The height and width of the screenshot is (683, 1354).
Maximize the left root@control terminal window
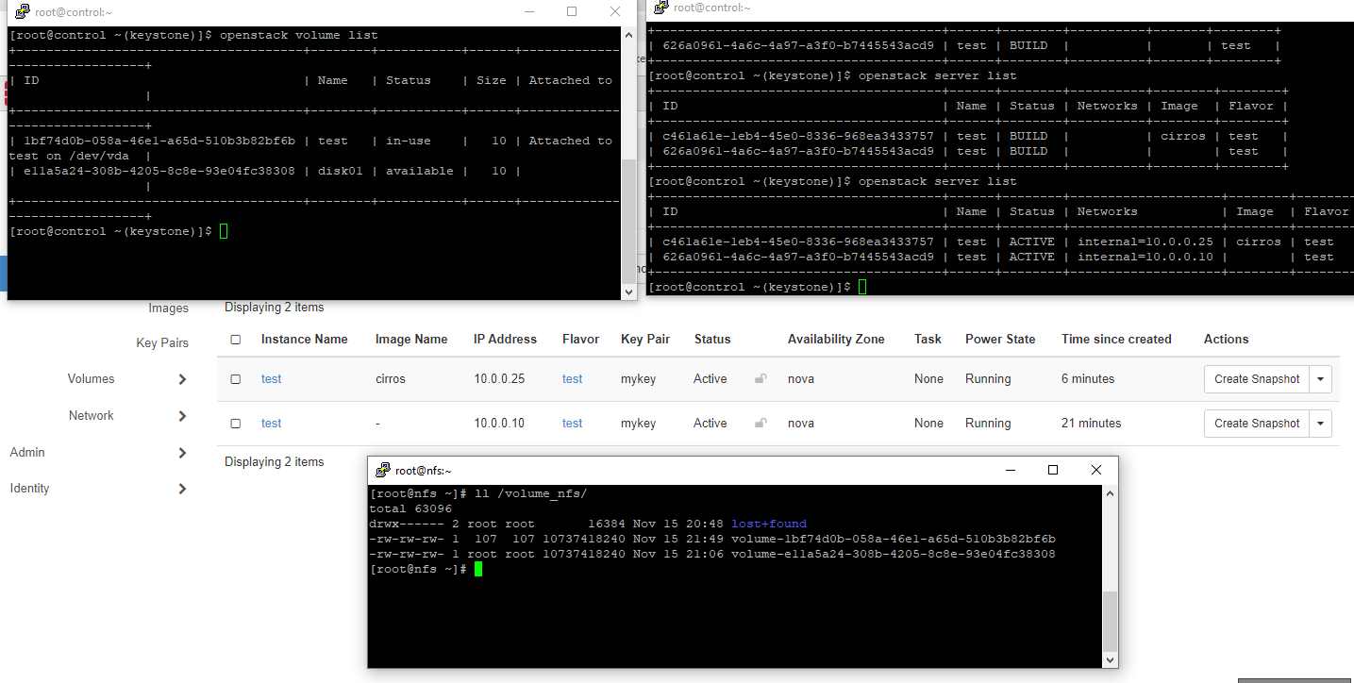coord(572,11)
